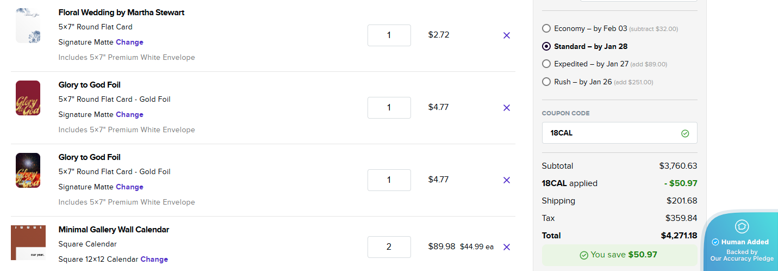Select Economy shipping by Feb 03
Viewport: 778px width, 271px height.
[546, 28]
